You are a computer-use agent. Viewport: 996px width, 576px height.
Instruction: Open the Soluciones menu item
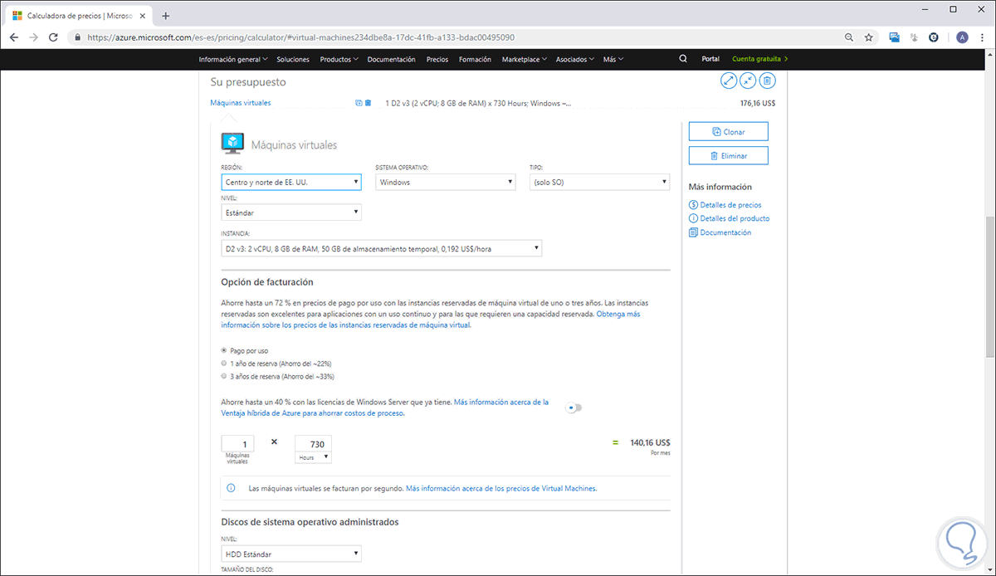[x=293, y=59]
